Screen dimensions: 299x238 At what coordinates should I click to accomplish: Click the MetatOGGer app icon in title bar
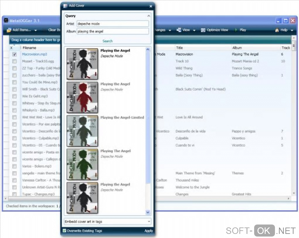coord(6,21)
